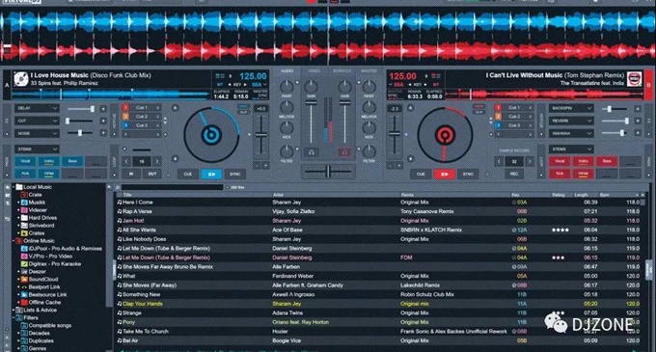Toggle the Kick stem on left deck
This screenshot has width=656, height=352.
(x=25, y=173)
